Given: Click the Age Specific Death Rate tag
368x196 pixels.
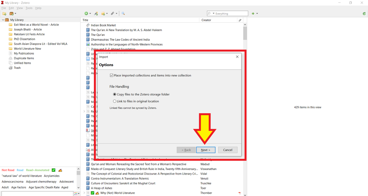Looking at the screenshot, I should pos(44,187).
